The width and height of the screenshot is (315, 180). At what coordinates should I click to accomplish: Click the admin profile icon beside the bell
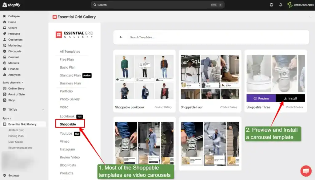[x=289, y=5]
